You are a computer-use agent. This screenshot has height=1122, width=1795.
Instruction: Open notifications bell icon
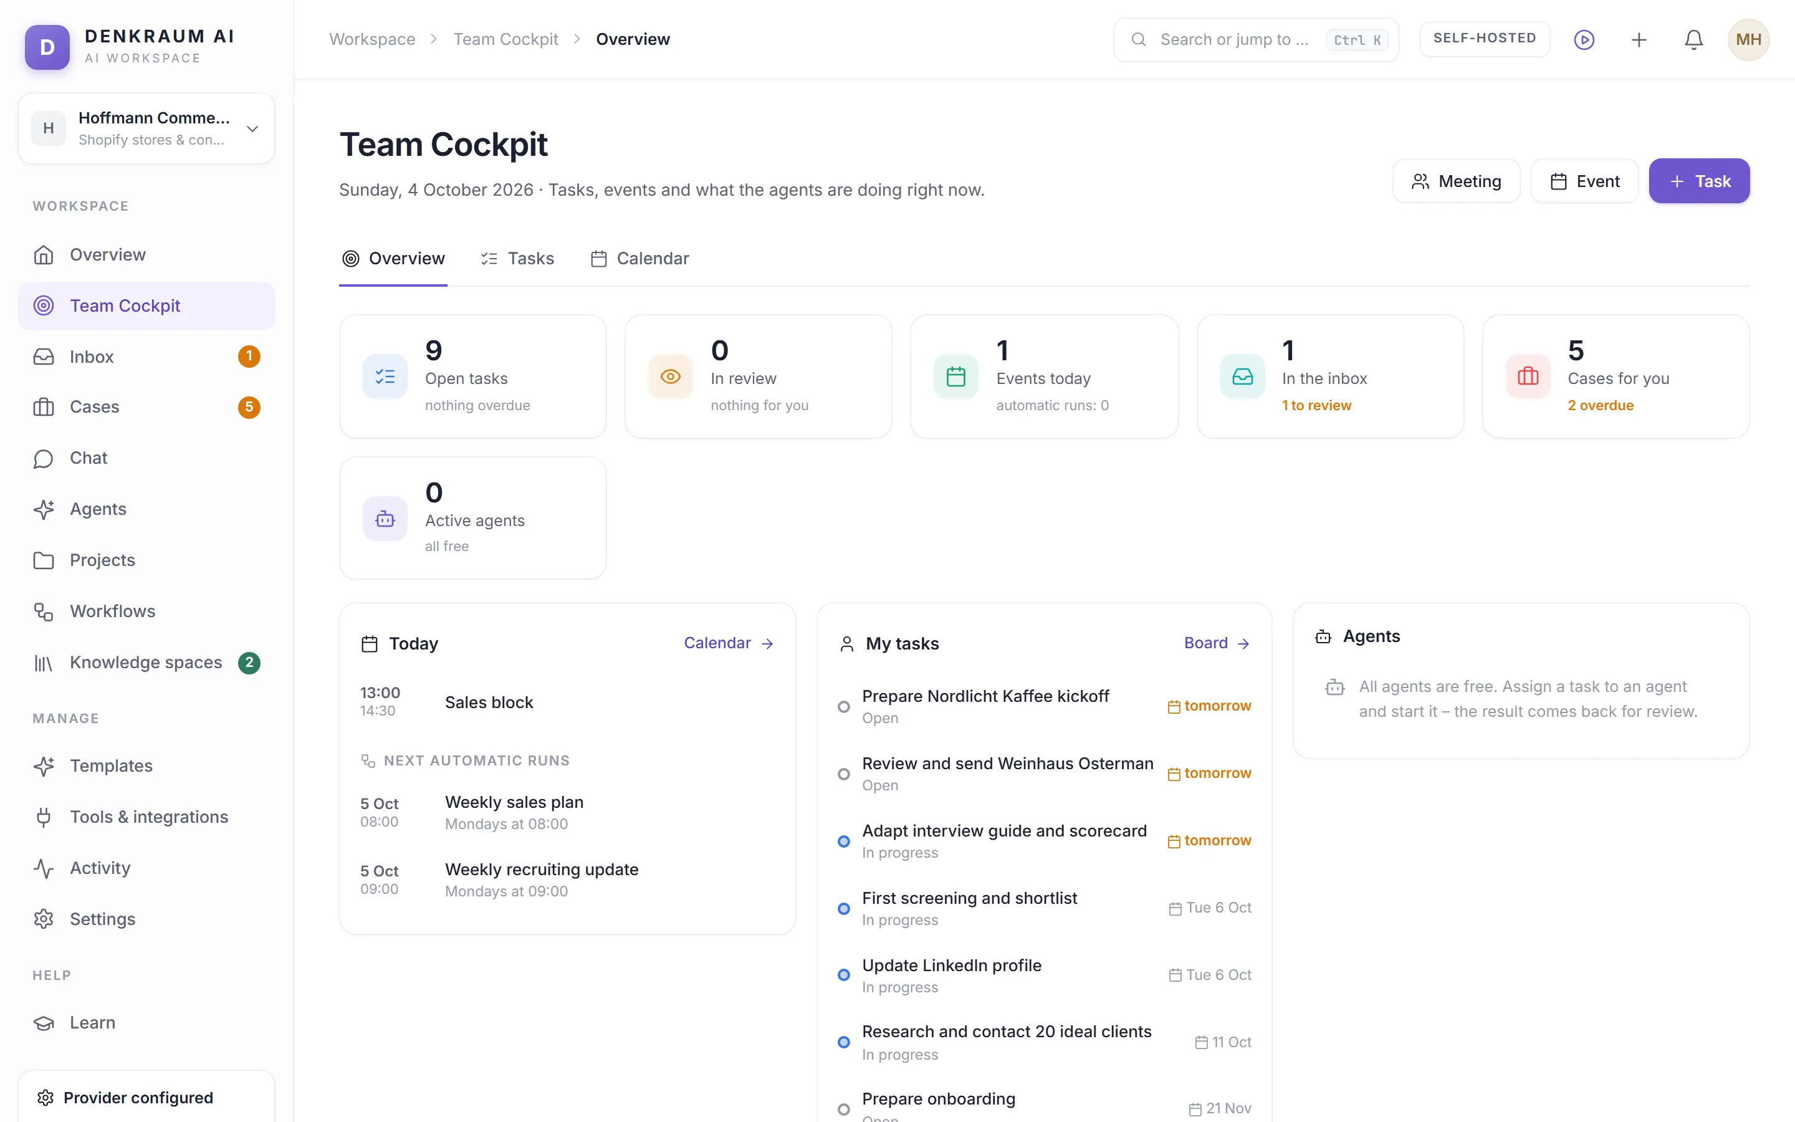(1693, 39)
